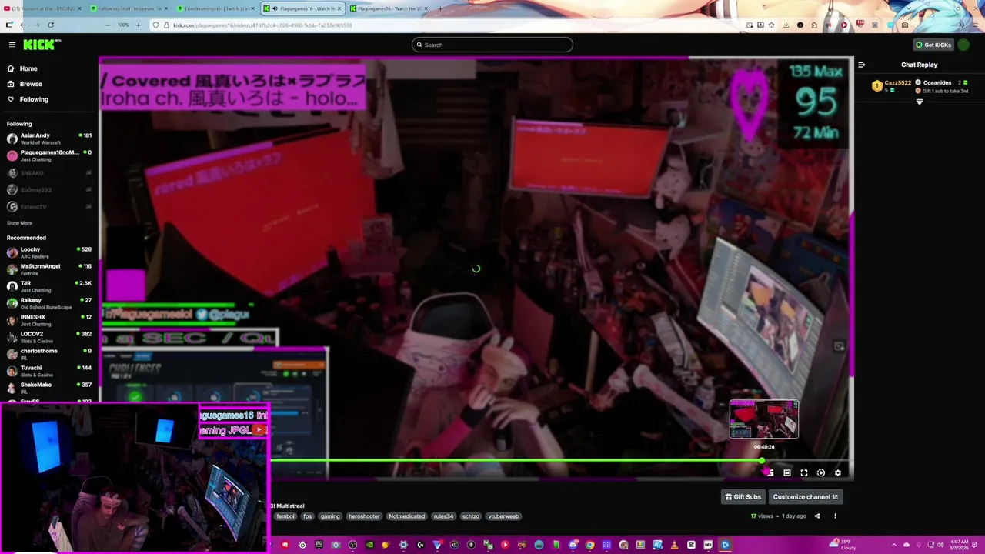Select the fps tag
Screen dimensions: 985x554
coord(307,516)
